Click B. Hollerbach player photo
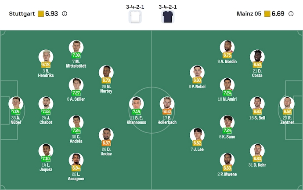Viewport: 303px width, 190px height. pos(167,104)
